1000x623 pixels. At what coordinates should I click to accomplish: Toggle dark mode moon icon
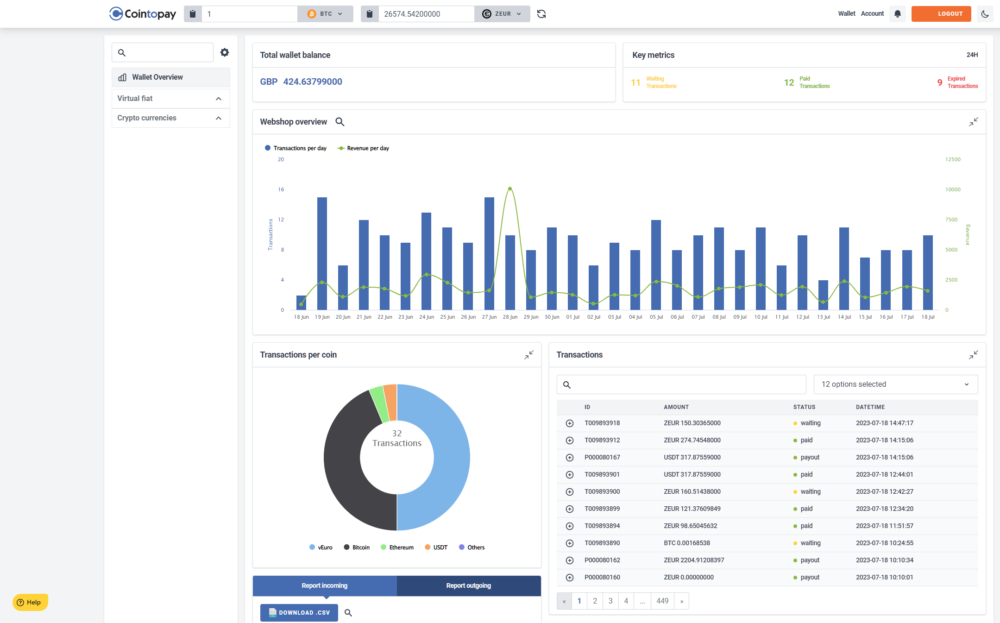[x=985, y=14]
